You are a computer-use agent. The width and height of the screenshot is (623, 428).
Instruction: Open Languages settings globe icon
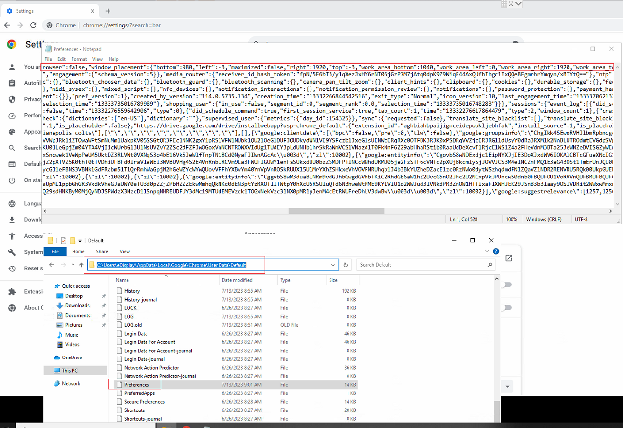12,203
